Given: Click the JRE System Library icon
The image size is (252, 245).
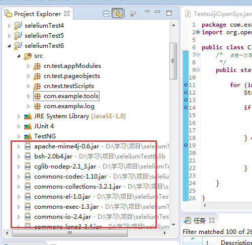Looking at the screenshot, I should click(x=28, y=116).
